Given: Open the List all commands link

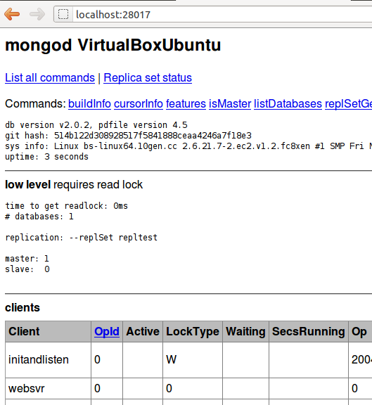Looking at the screenshot, I should pyautogui.click(x=50, y=78).
